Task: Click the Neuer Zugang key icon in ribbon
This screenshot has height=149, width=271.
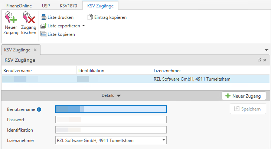Action: tap(11, 18)
